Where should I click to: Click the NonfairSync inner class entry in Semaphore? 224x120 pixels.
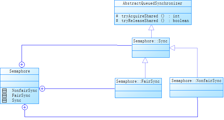tap(25, 90)
